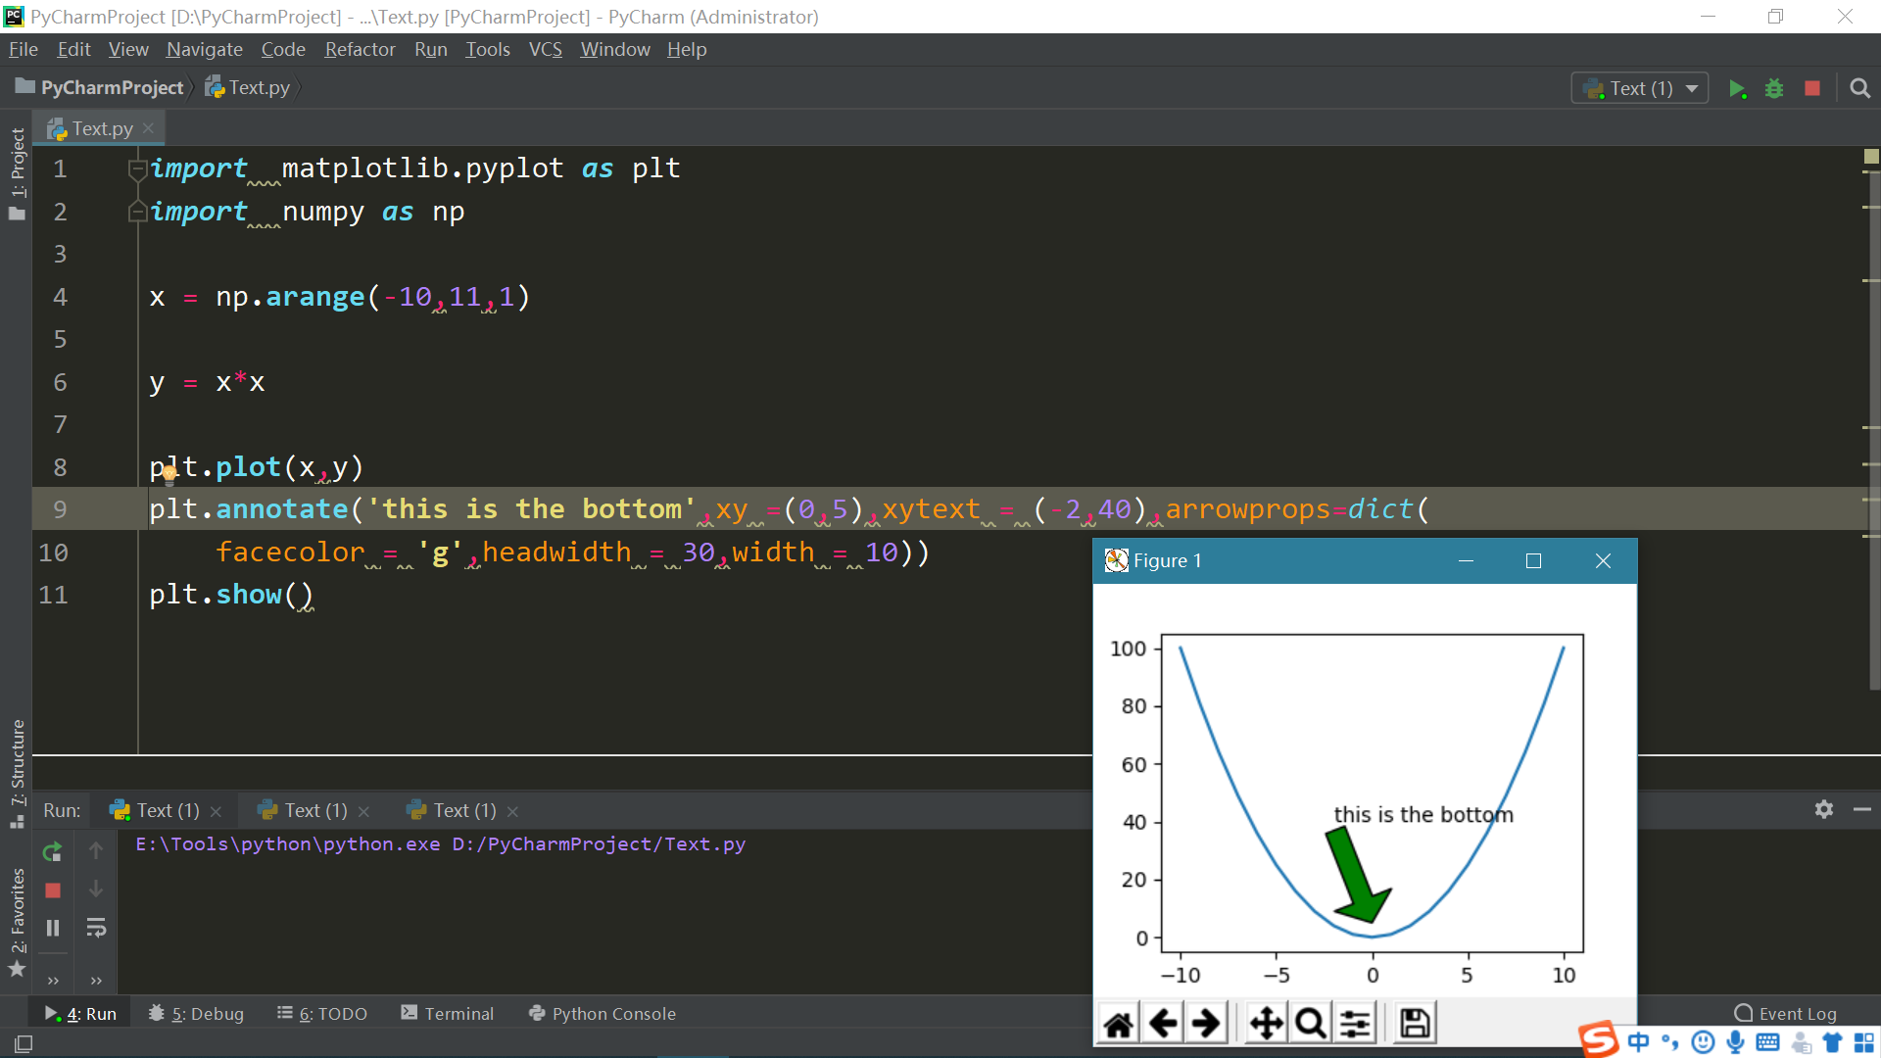The width and height of the screenshot is (1881, 1058).
Task: Switch to second Text (1) run tab
Action: 303,810
